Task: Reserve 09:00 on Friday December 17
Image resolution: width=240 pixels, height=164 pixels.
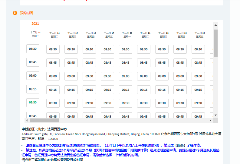Action: 107,76
